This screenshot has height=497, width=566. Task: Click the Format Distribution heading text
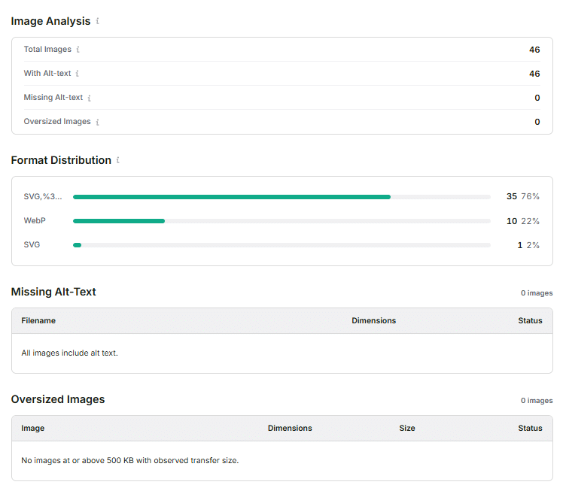(x=61, y=160)
